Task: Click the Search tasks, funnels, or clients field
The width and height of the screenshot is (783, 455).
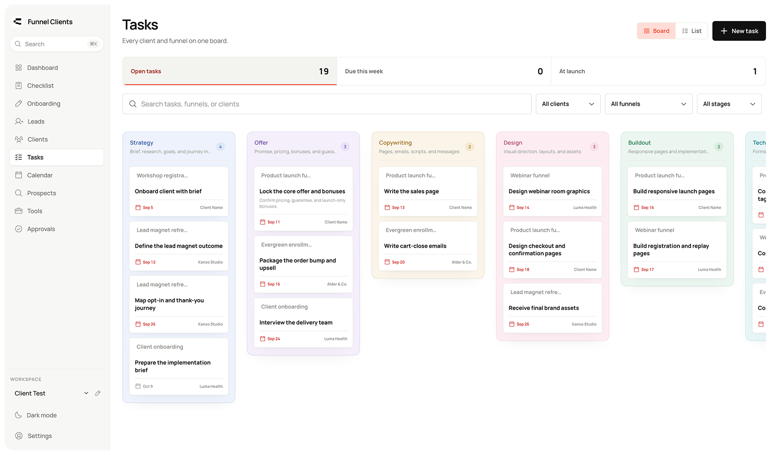Action: click(x=327, y=104)
